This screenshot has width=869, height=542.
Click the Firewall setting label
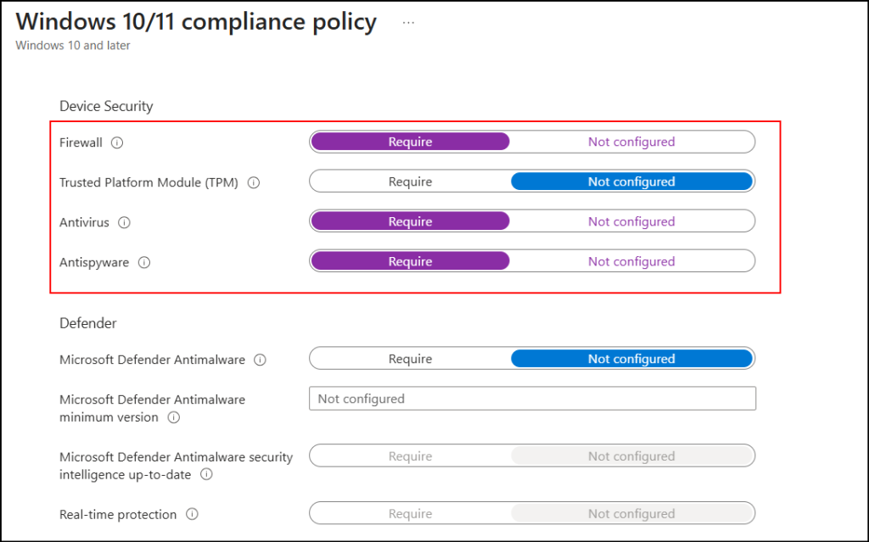click(x=81, y=142)
